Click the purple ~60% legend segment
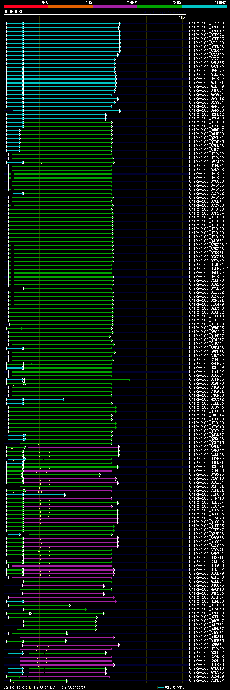The image size is (230, 690). (115, 6)
